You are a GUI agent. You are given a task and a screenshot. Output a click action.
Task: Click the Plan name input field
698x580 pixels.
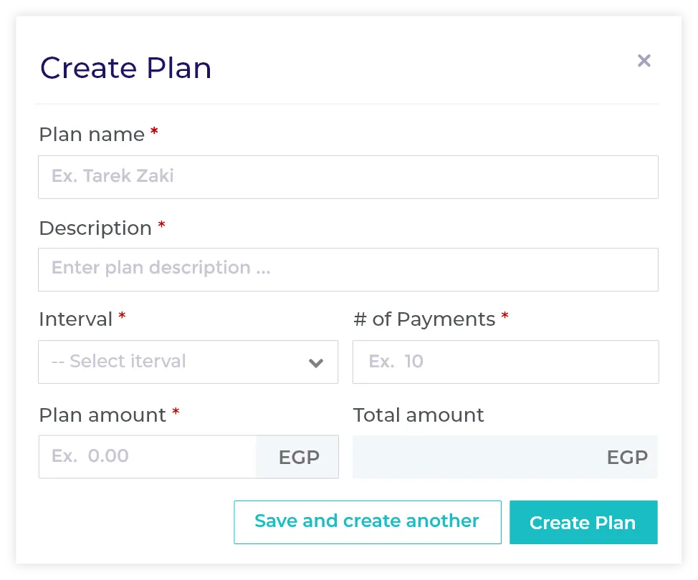348,177
